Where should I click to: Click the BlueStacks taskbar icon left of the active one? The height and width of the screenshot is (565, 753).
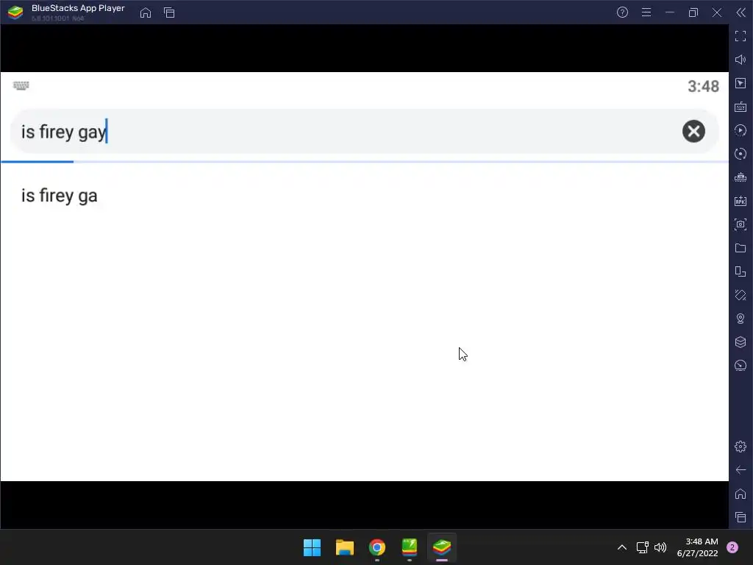pyautogui.click(x=409, y=547)
